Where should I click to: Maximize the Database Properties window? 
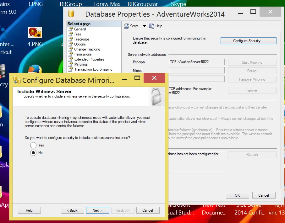click(x=253, y=12)
